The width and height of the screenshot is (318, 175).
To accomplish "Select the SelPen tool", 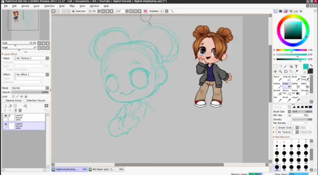I will pos(296,85).
